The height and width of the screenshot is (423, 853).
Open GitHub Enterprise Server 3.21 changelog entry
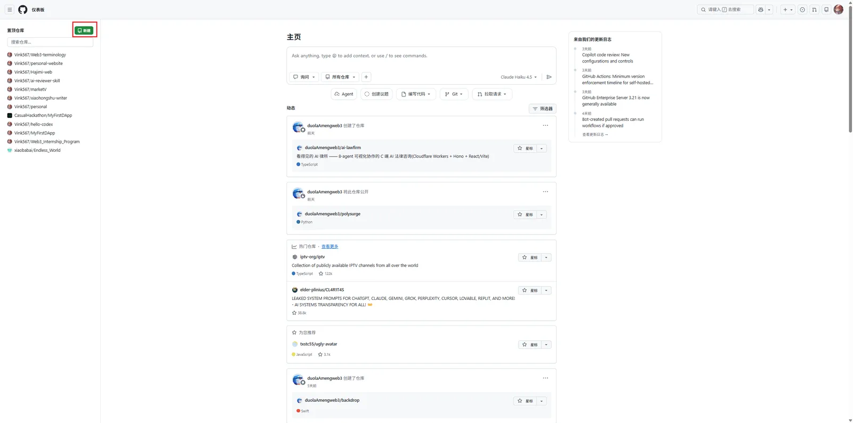[x=616, y=101]
